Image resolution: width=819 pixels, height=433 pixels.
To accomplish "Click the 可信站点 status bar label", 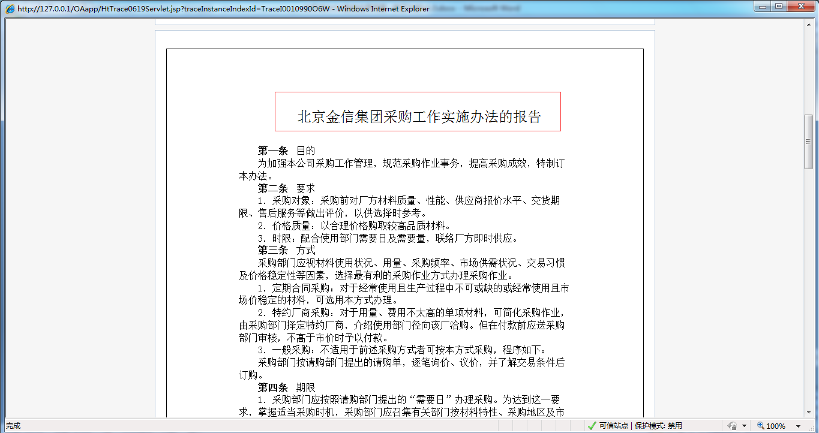I will click(613, 425).
